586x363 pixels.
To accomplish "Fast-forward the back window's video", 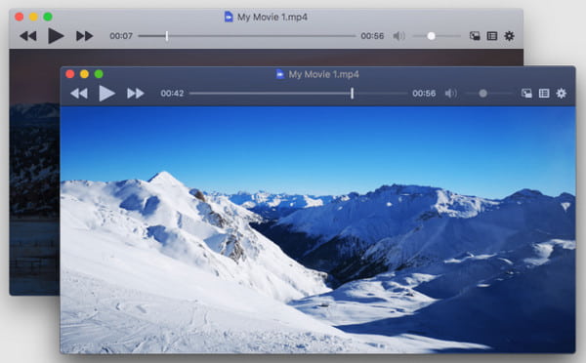I will tap(84, 36).
